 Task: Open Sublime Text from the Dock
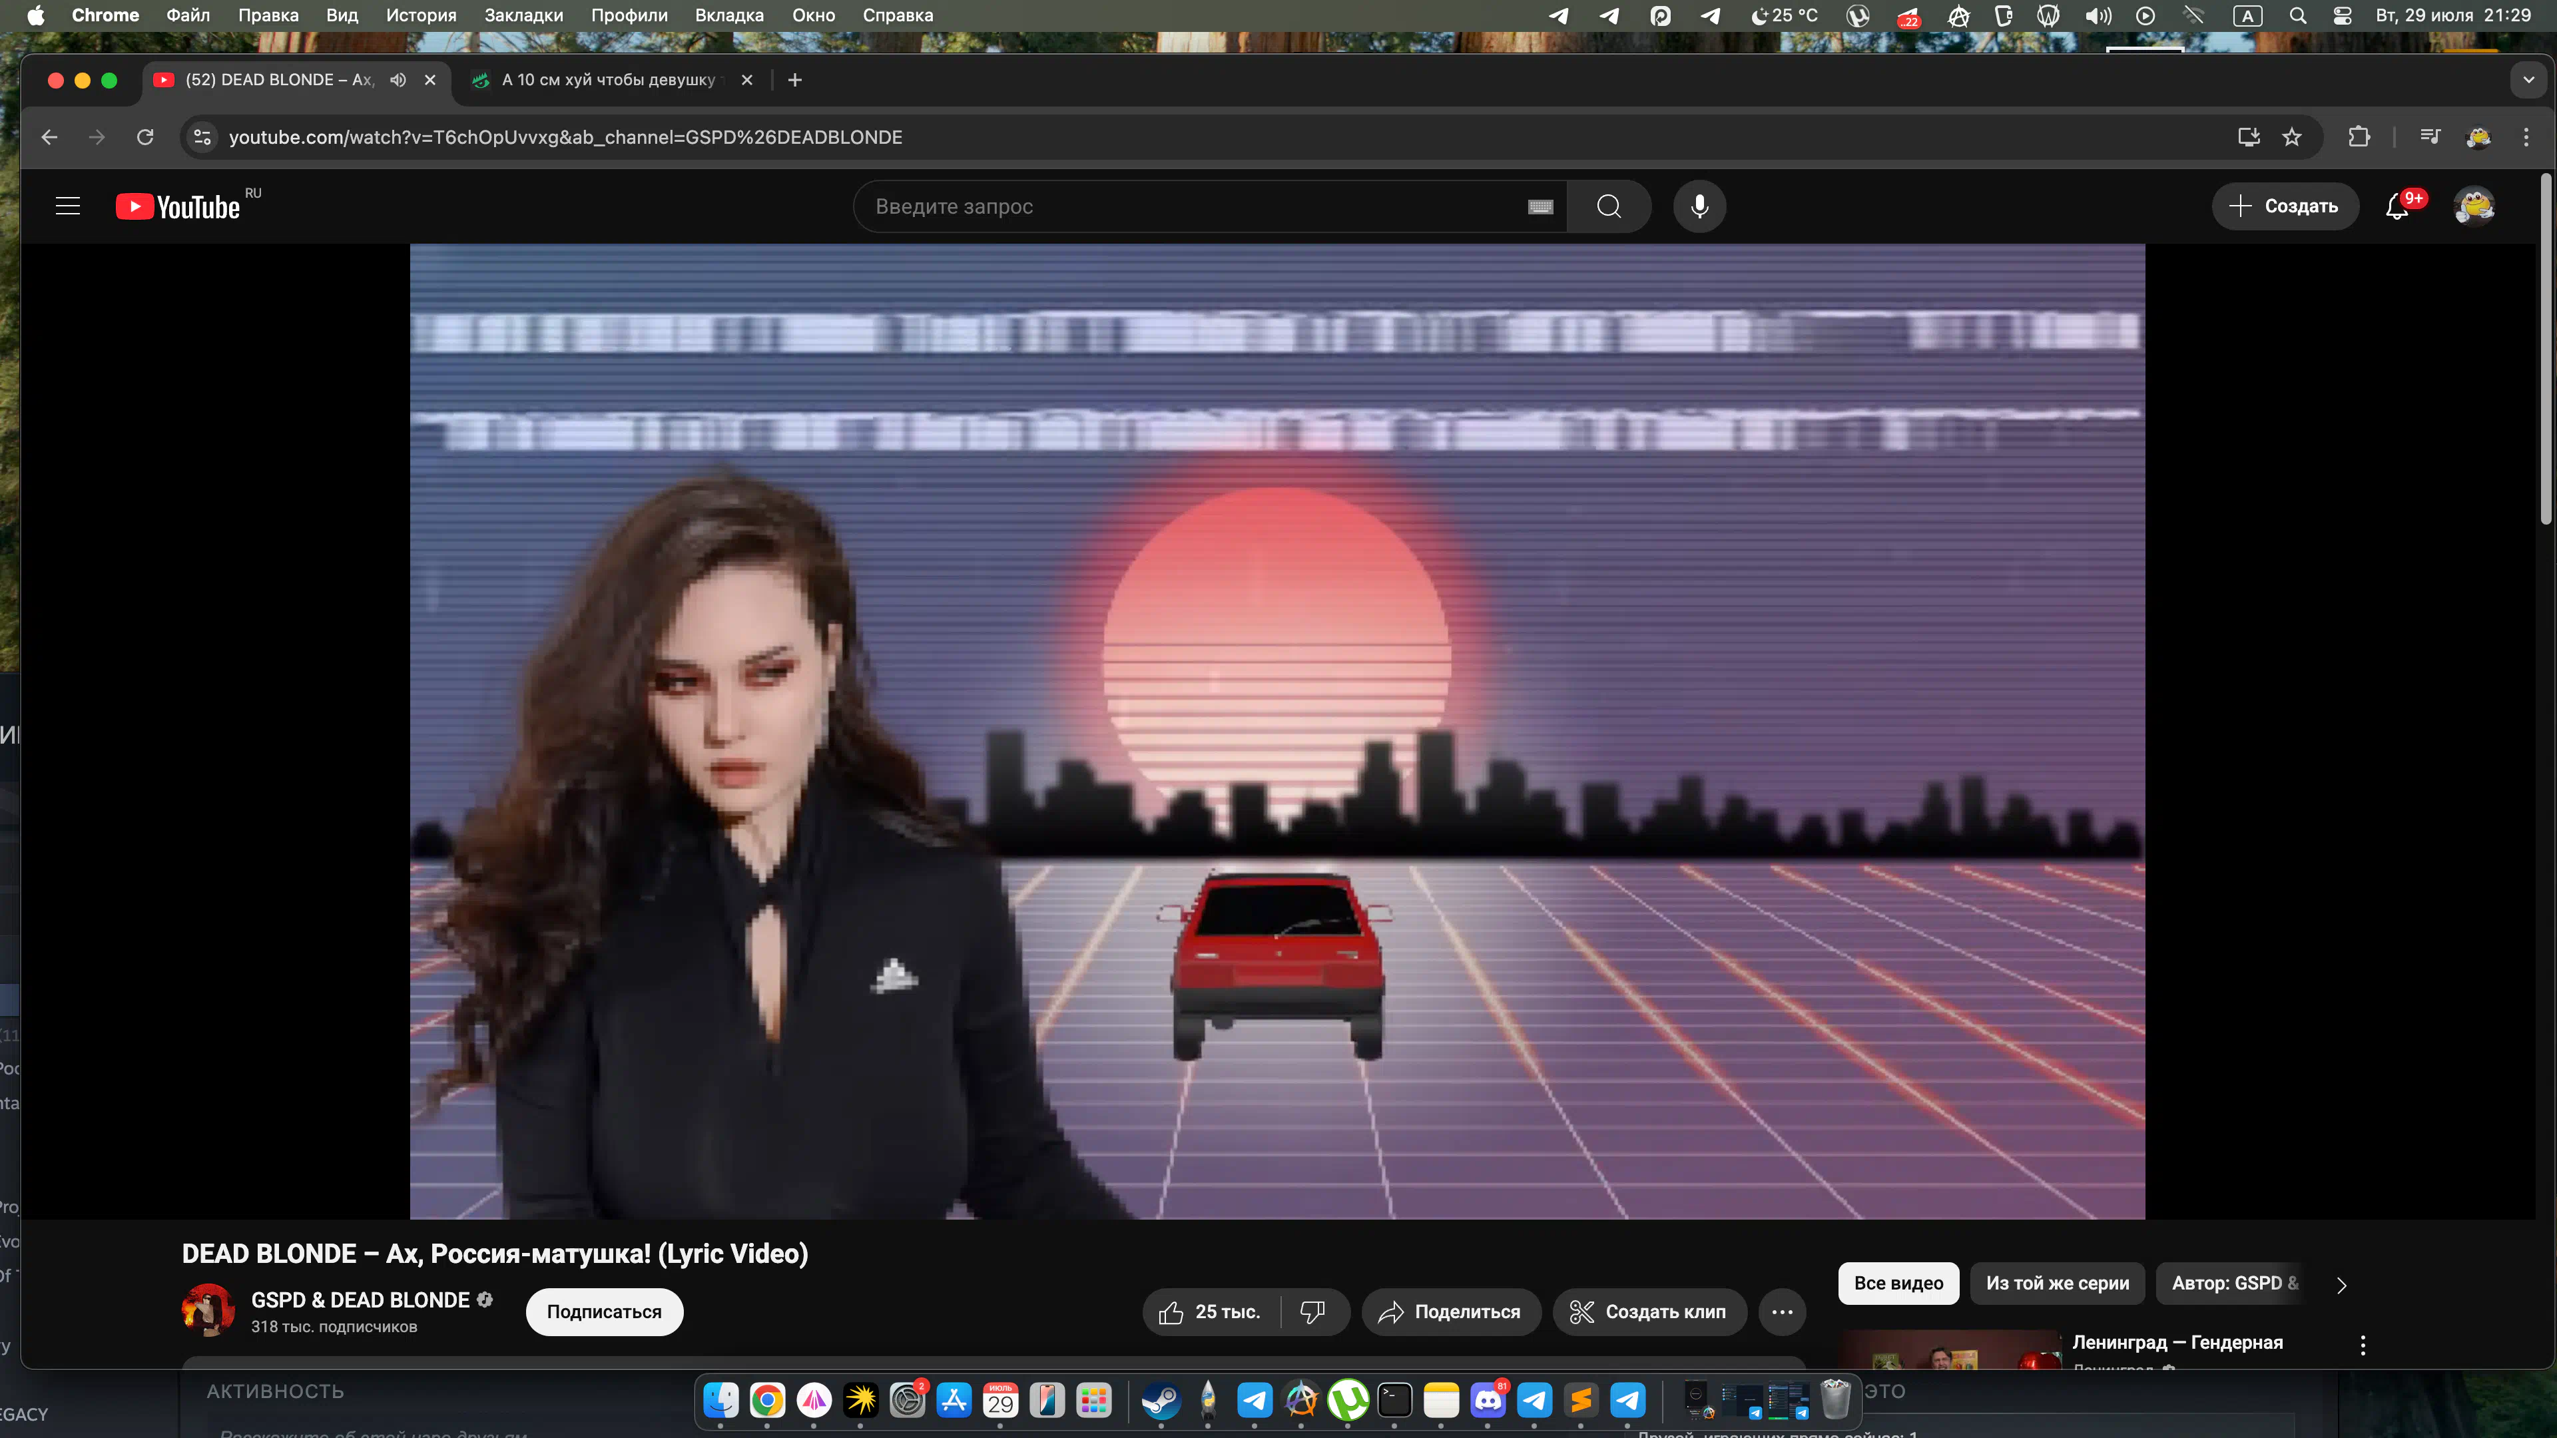(1580, 1400)
